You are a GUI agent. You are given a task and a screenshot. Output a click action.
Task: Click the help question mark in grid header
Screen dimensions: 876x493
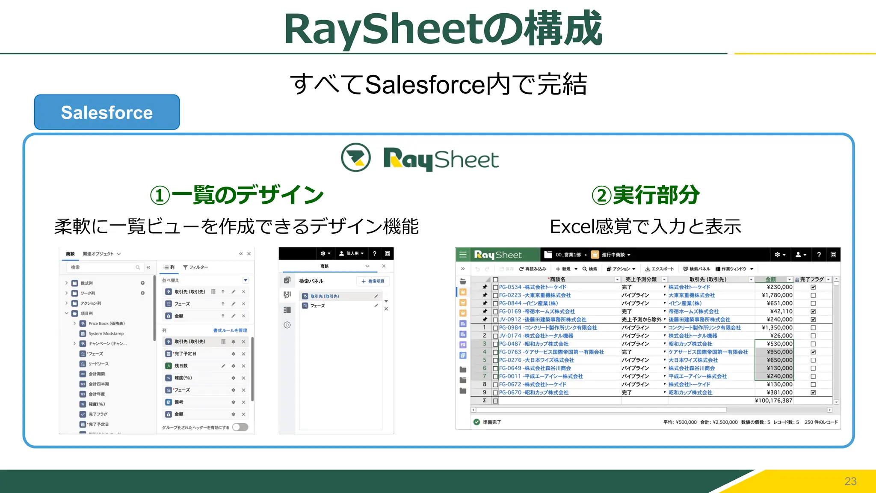tap(819, 255)
